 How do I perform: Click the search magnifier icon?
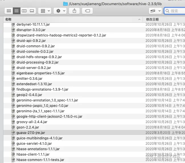(x=167, y=11)
